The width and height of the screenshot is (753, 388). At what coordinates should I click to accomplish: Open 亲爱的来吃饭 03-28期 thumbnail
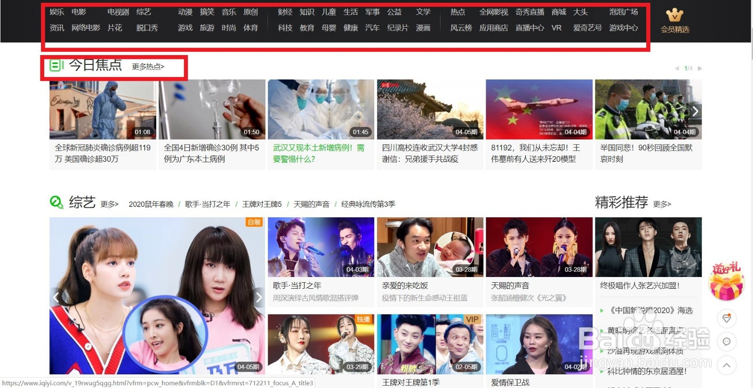(x=430, y=247)
